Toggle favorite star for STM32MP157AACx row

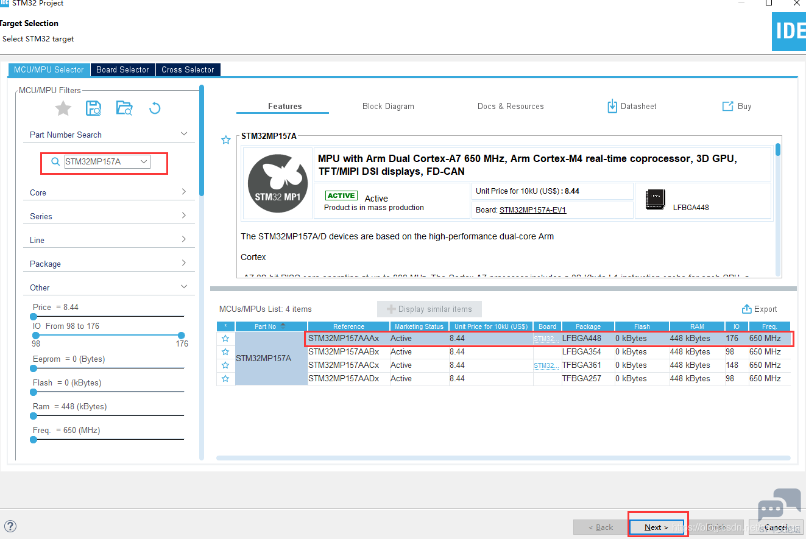tap(225, 365)
